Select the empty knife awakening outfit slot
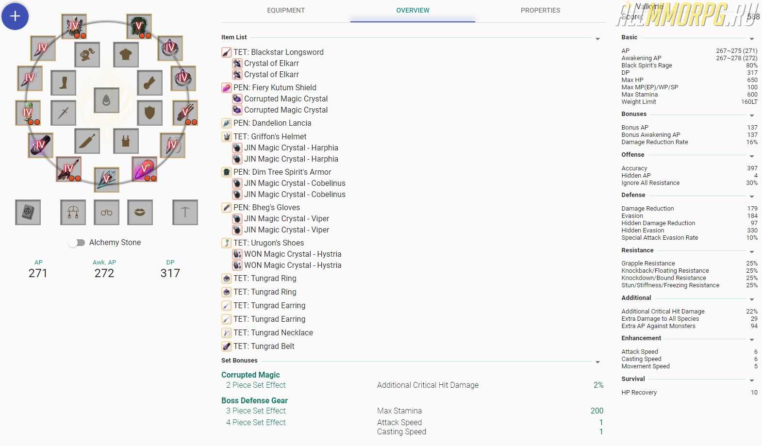The height and width of the screenshot is (446, 762). tap(87, 141)
